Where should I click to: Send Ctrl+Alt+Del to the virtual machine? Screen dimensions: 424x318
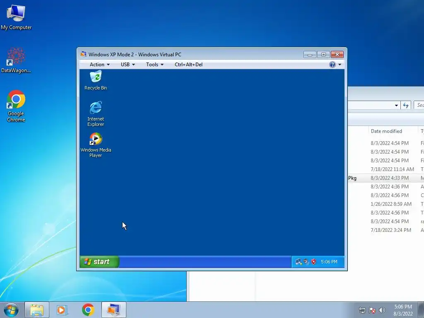188,64
